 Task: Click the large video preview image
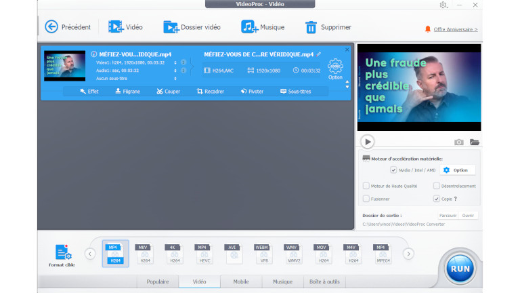point(419,87)
